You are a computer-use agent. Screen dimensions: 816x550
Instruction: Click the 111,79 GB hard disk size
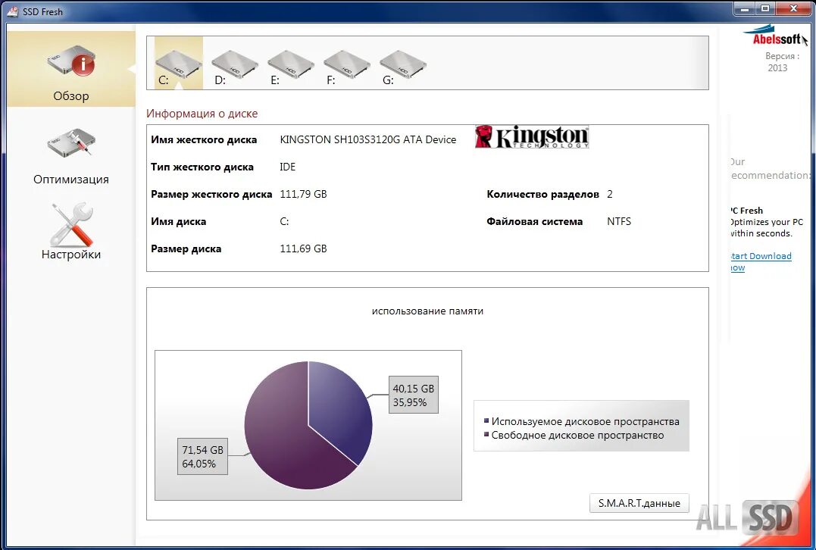303,194
